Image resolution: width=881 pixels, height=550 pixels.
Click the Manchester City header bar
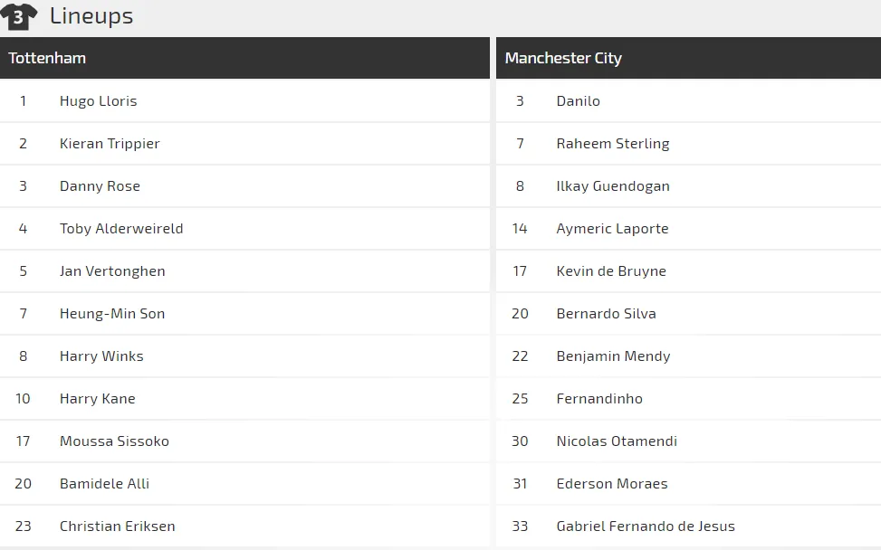[688, 57]
